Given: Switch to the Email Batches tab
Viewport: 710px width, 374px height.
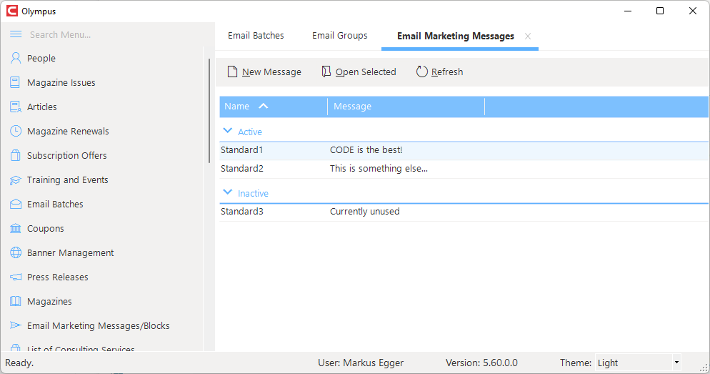Looking at the screenshot, I should 256,35.
